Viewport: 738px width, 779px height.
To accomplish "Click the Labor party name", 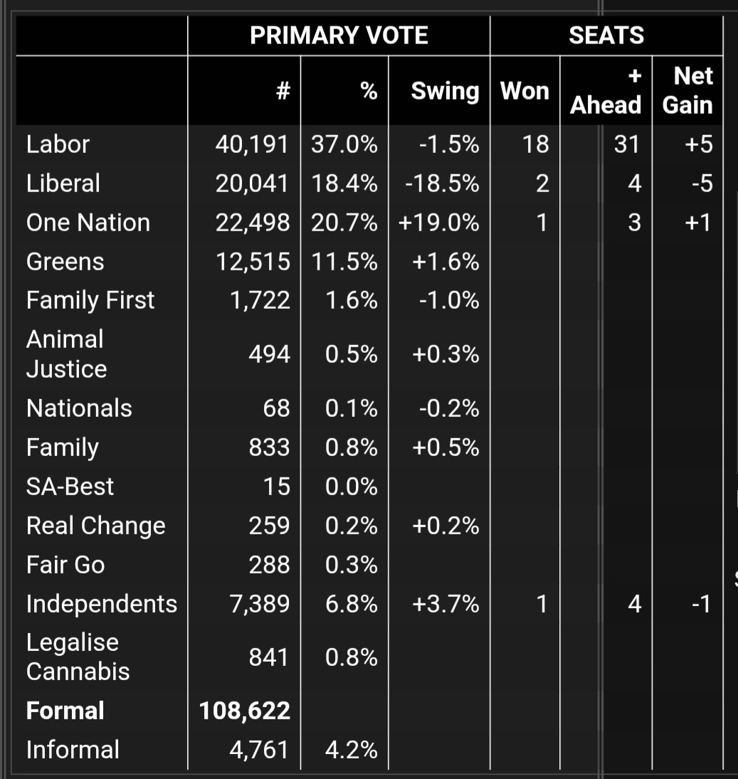I will tap(58, 144).
